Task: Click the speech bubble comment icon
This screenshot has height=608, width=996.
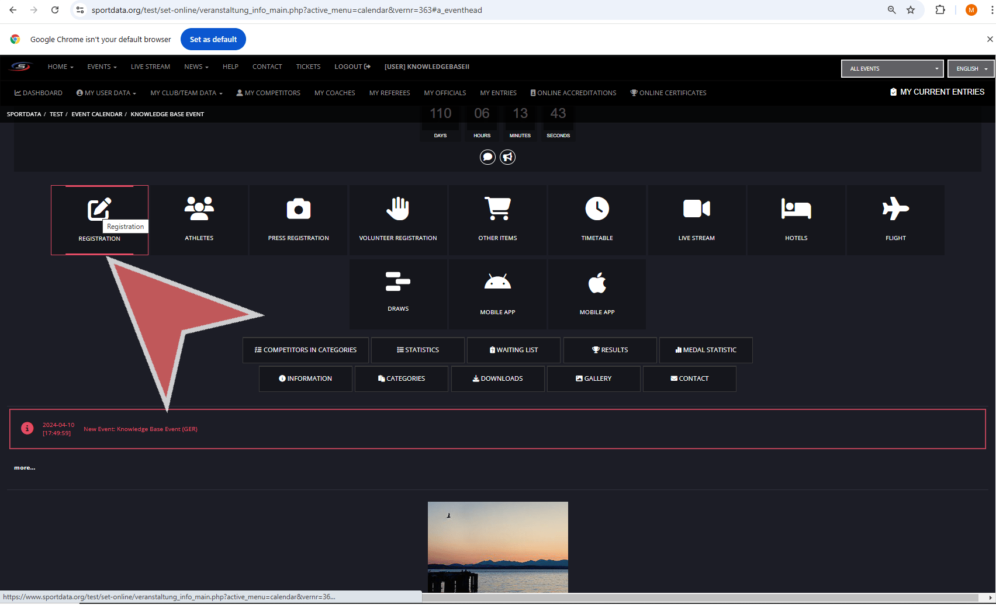Action: 487,157
